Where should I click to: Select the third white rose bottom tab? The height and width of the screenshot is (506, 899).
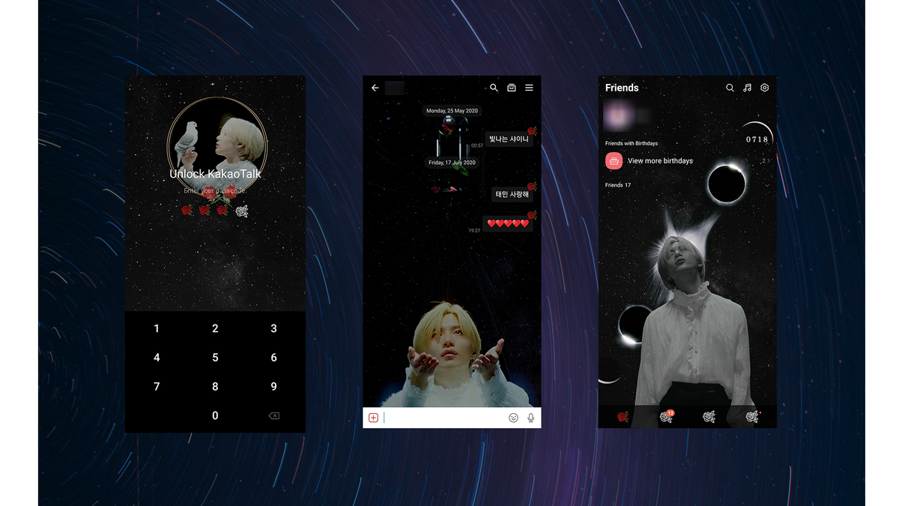coord(709,417)
